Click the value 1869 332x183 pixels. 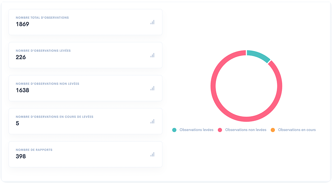23,24
